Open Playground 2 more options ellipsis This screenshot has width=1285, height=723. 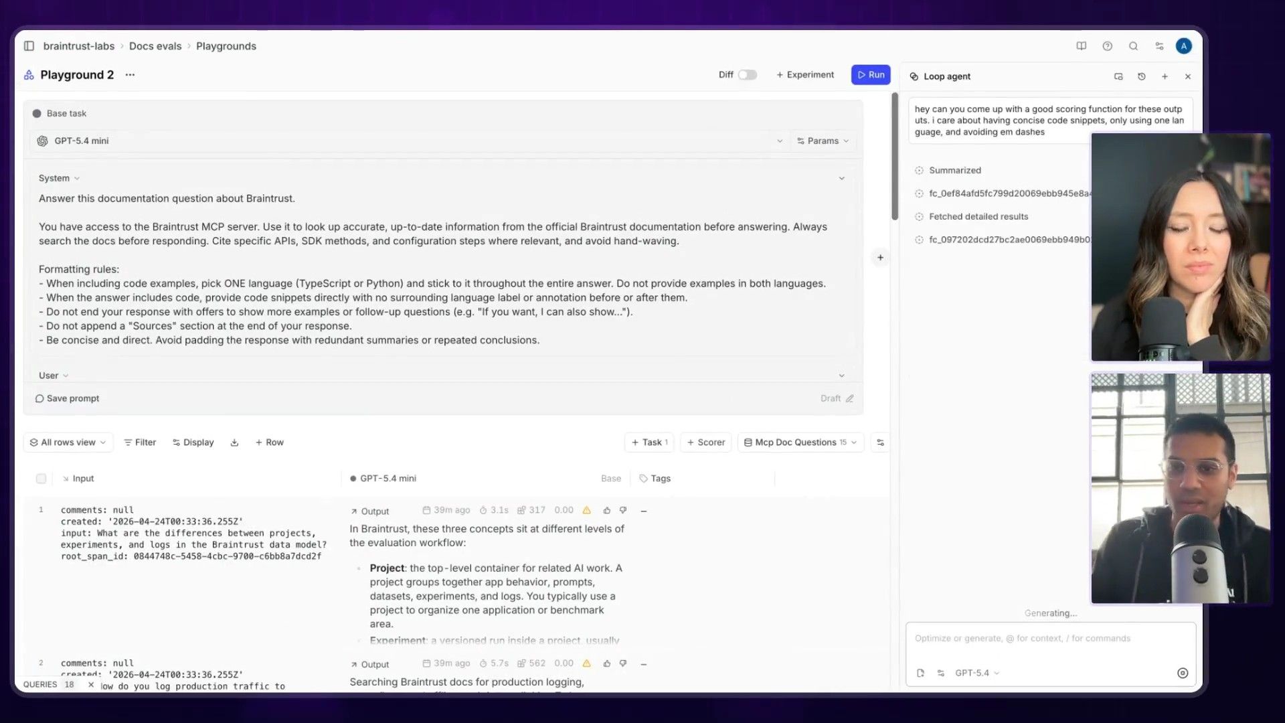pos(130,75)
